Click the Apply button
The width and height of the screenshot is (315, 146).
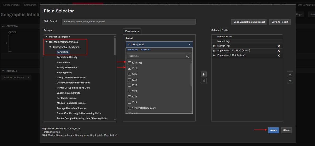(x=273, y=130)
